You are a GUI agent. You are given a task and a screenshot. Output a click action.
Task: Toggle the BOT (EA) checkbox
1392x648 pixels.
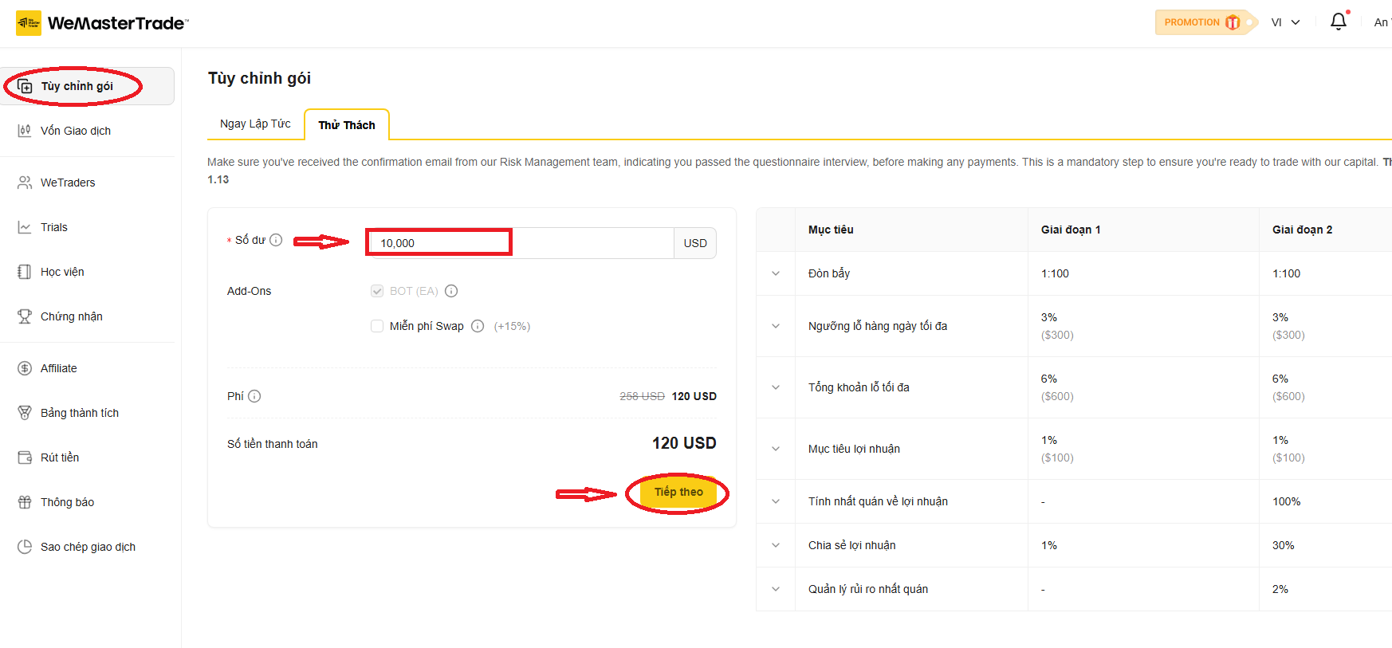tap(377, 291)
